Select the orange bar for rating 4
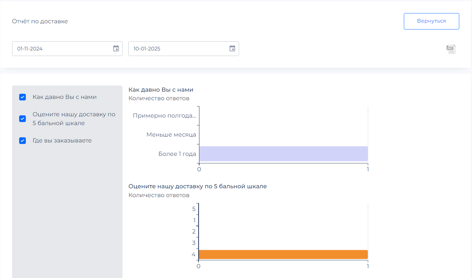This screenshot has width=472, height=278. 283,254
